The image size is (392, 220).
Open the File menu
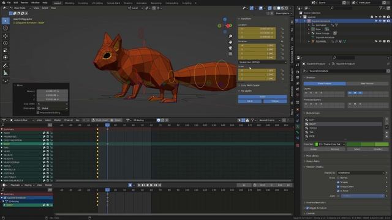pyautogui.click(x=9, y=2)
